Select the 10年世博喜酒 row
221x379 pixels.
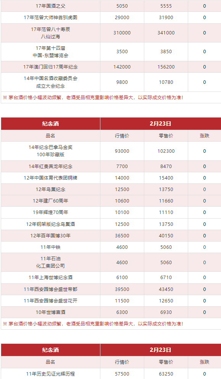point(111,312)
